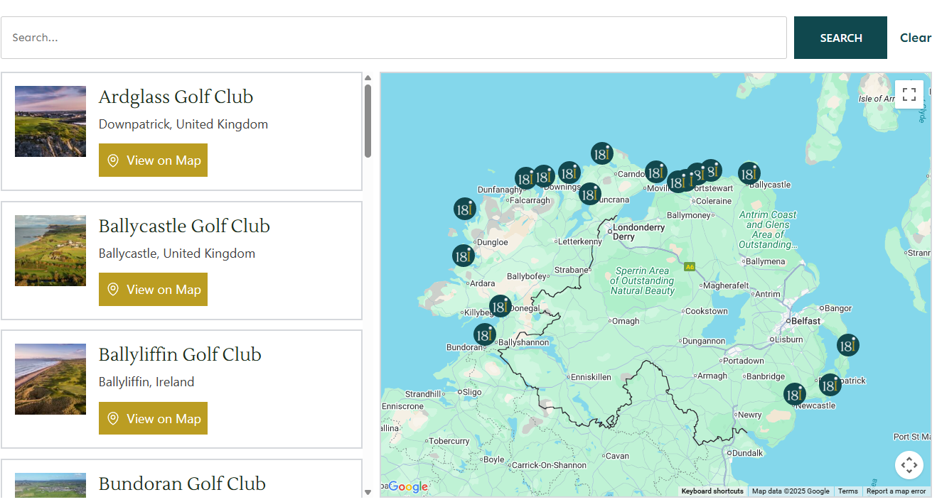Click the golf marker at Ballycastle on map
Image resolution: width=937 pixels, height=502 pixels.
click(749, 173)
